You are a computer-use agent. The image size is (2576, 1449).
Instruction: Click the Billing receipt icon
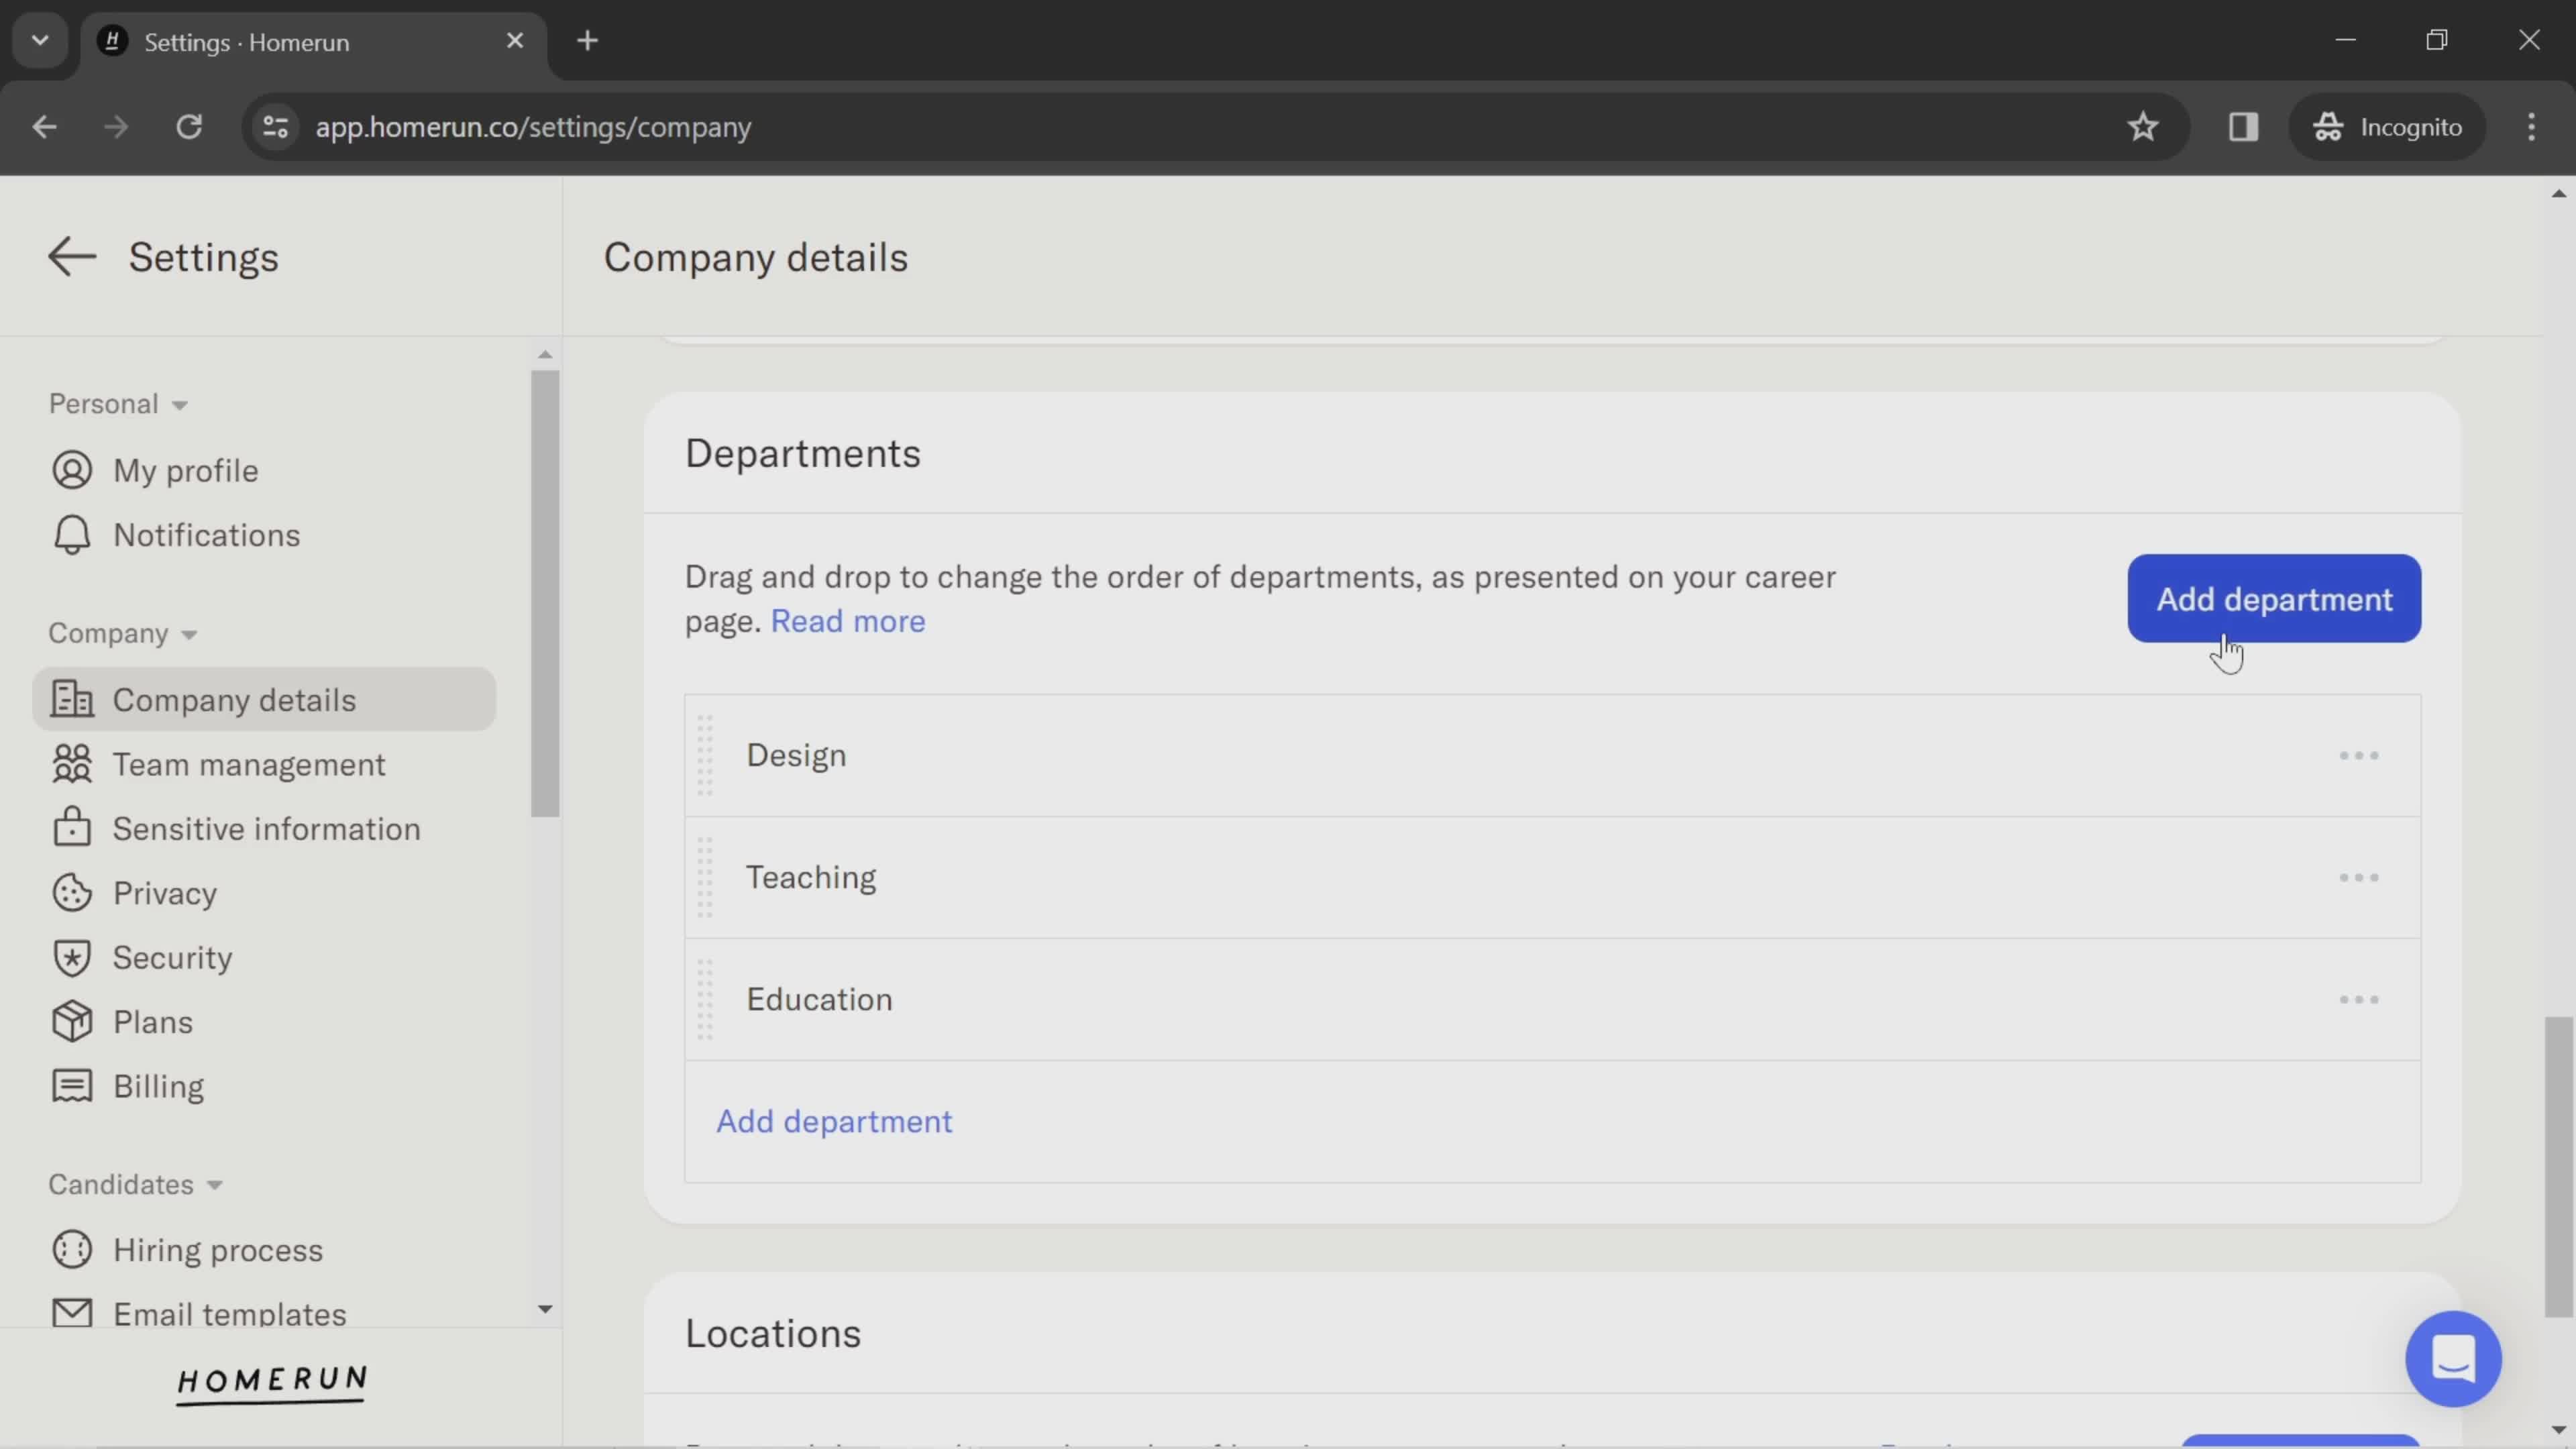pyautogui.click(x=72, y=1086)
